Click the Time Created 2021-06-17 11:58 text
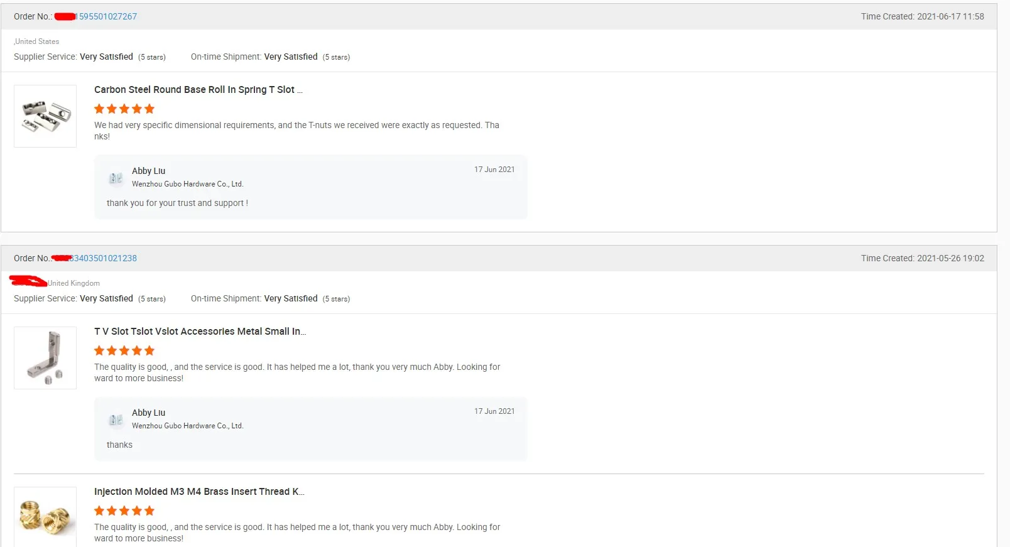The width and height of the screenshot is (1010, 547). [922, 16]
